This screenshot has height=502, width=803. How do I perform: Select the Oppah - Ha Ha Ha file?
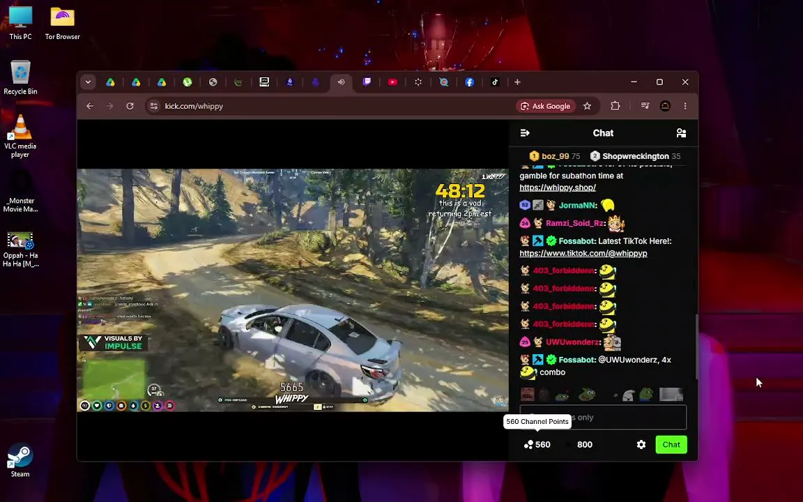tap(20, 250)
